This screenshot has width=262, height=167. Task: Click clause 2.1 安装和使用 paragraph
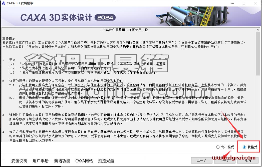pos(128,89)
